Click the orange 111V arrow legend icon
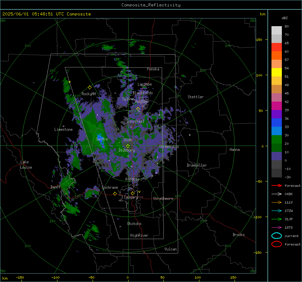Screen dimensions: 302x282 (x=276, y=202)
